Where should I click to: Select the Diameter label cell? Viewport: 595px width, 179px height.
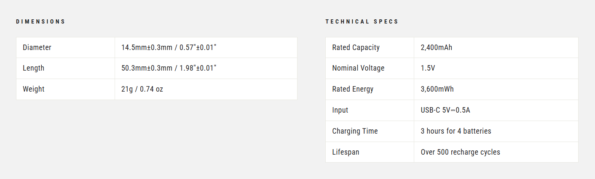pos(65,47)
